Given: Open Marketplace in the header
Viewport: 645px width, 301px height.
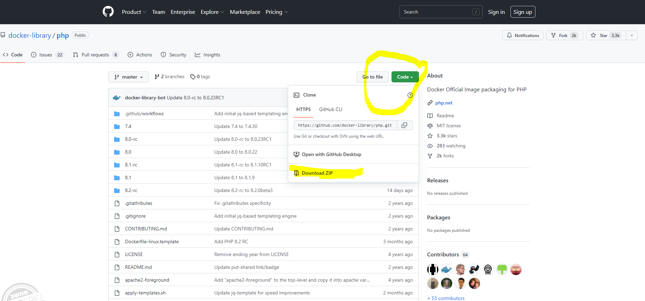Looking at the screenshot, I should pyautogui.click(x=245, y=12).
